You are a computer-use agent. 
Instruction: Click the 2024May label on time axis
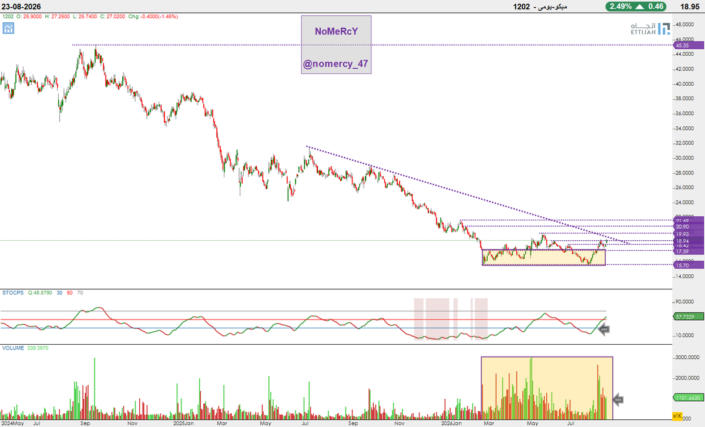click(x=13, y=422)
